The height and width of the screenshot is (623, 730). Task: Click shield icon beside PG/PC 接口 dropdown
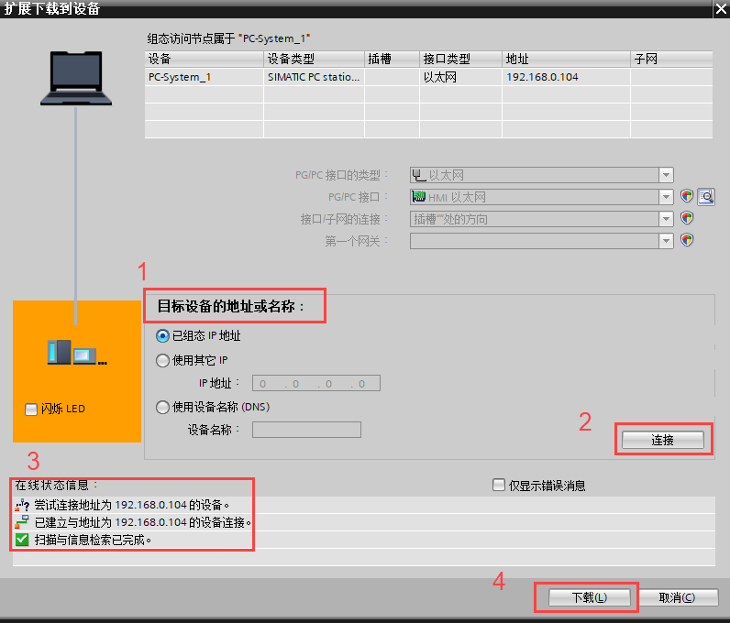pos(687,197)
